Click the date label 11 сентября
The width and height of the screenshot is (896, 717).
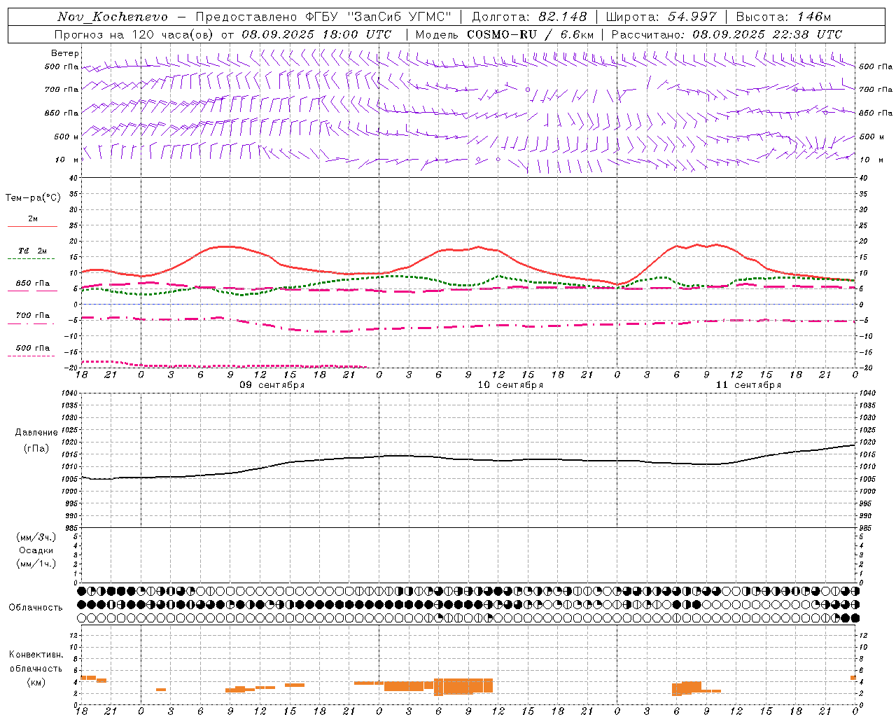[748, 385]
